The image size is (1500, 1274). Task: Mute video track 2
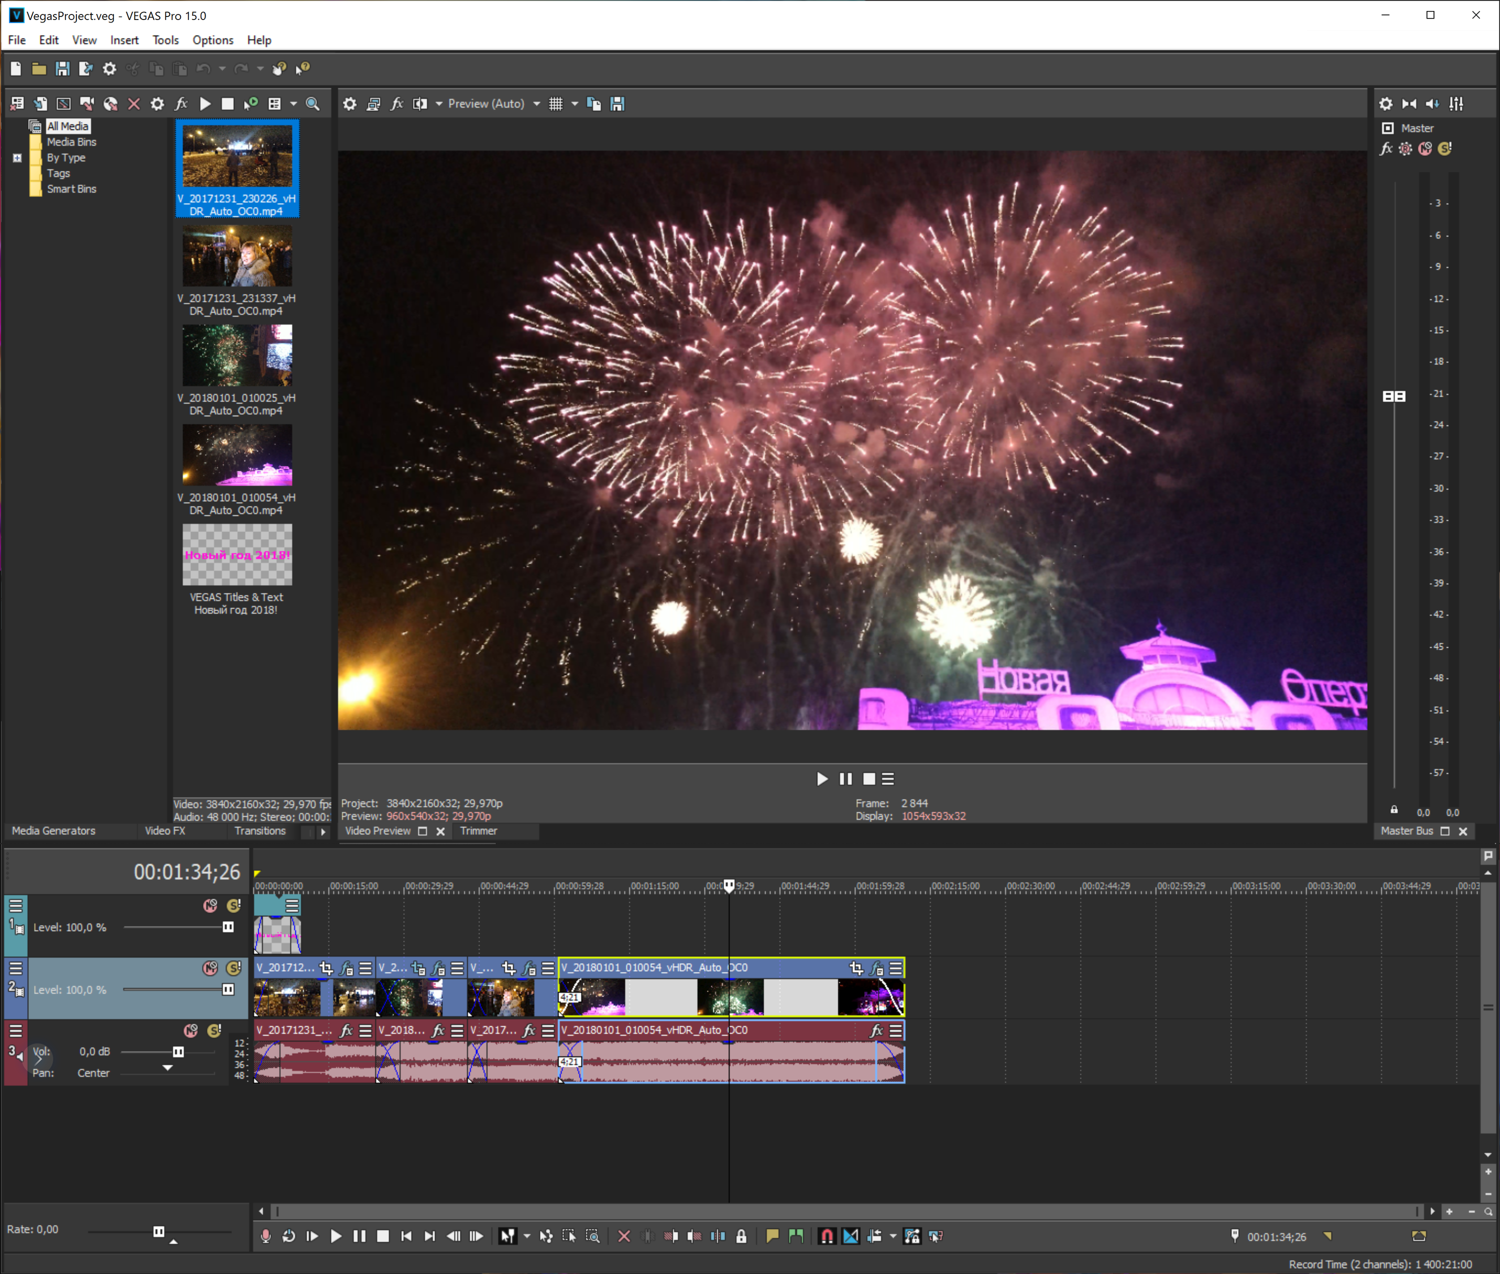click(x=210, y=968)
